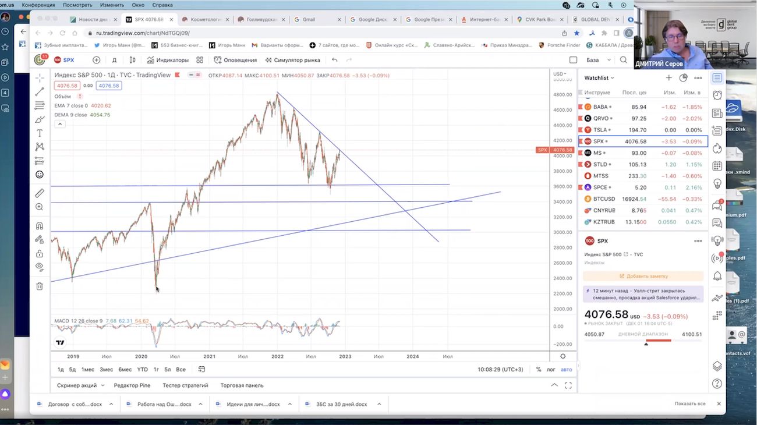Image resolution: width=757 pixels, height=425 pixels.
Task: Open the Справка menu in menu bar
Action: pos(162,5)
